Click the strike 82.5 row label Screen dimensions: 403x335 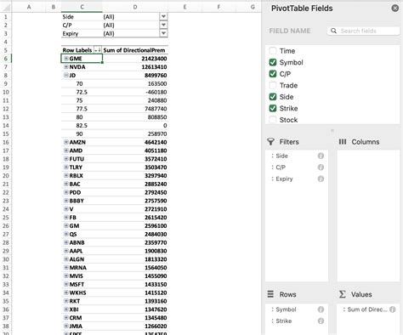click(x=82, y=126)
